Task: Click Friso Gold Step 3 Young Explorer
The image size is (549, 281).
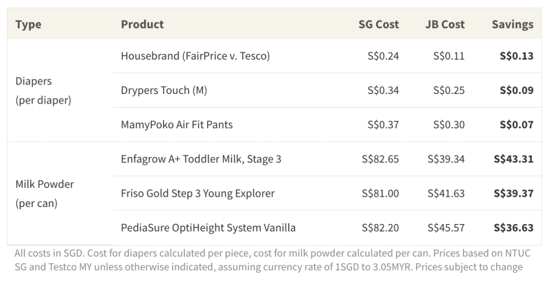Action: 198,193
